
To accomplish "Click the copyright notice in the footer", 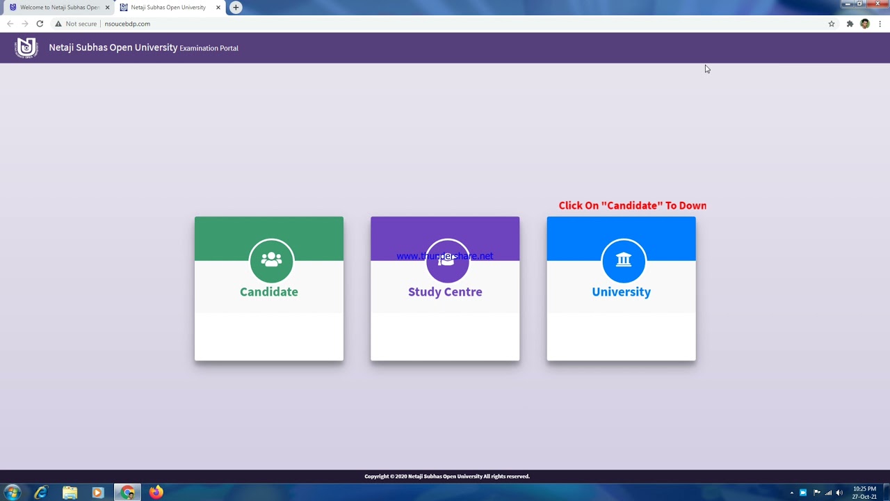I will (447, 477).
